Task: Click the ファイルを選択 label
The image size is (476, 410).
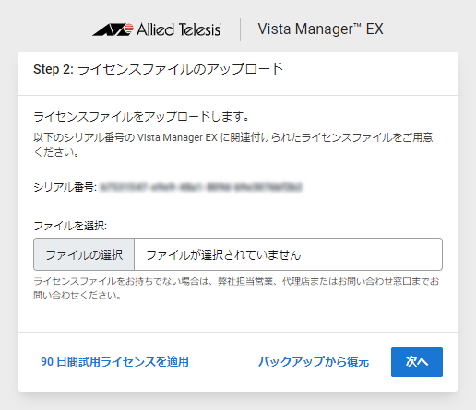Action: (x=70, y=226)
